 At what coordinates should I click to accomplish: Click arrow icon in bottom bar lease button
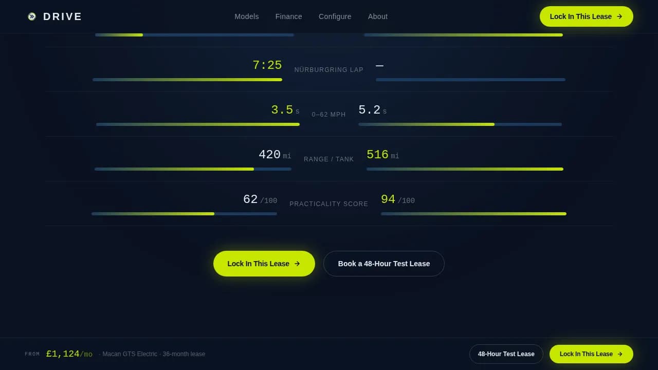coord(620,354)
